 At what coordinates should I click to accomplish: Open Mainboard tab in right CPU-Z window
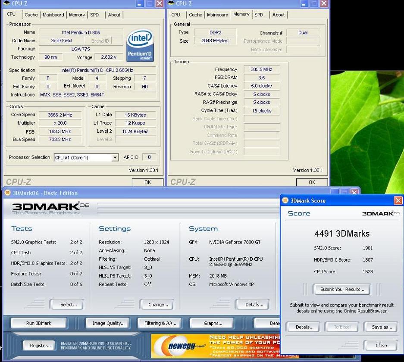tap(218, 15)
